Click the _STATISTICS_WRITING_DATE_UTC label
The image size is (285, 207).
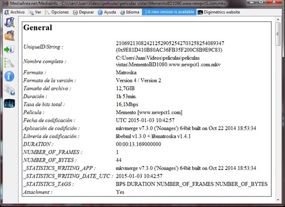[68, 176]
